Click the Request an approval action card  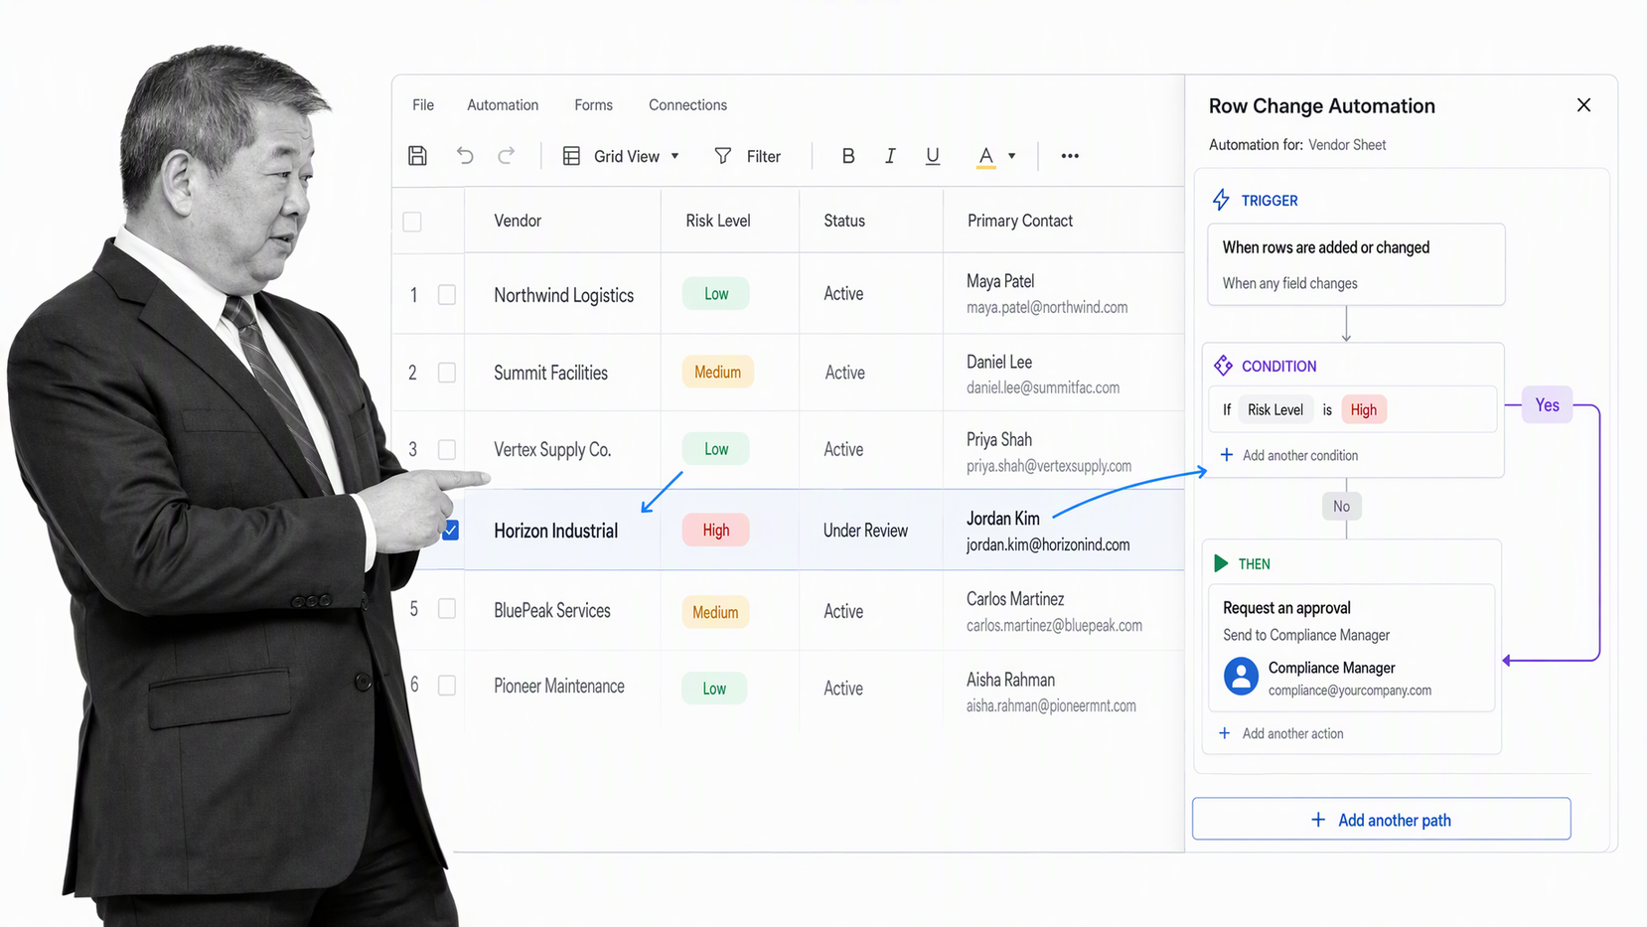click(x=1351, y=648)
